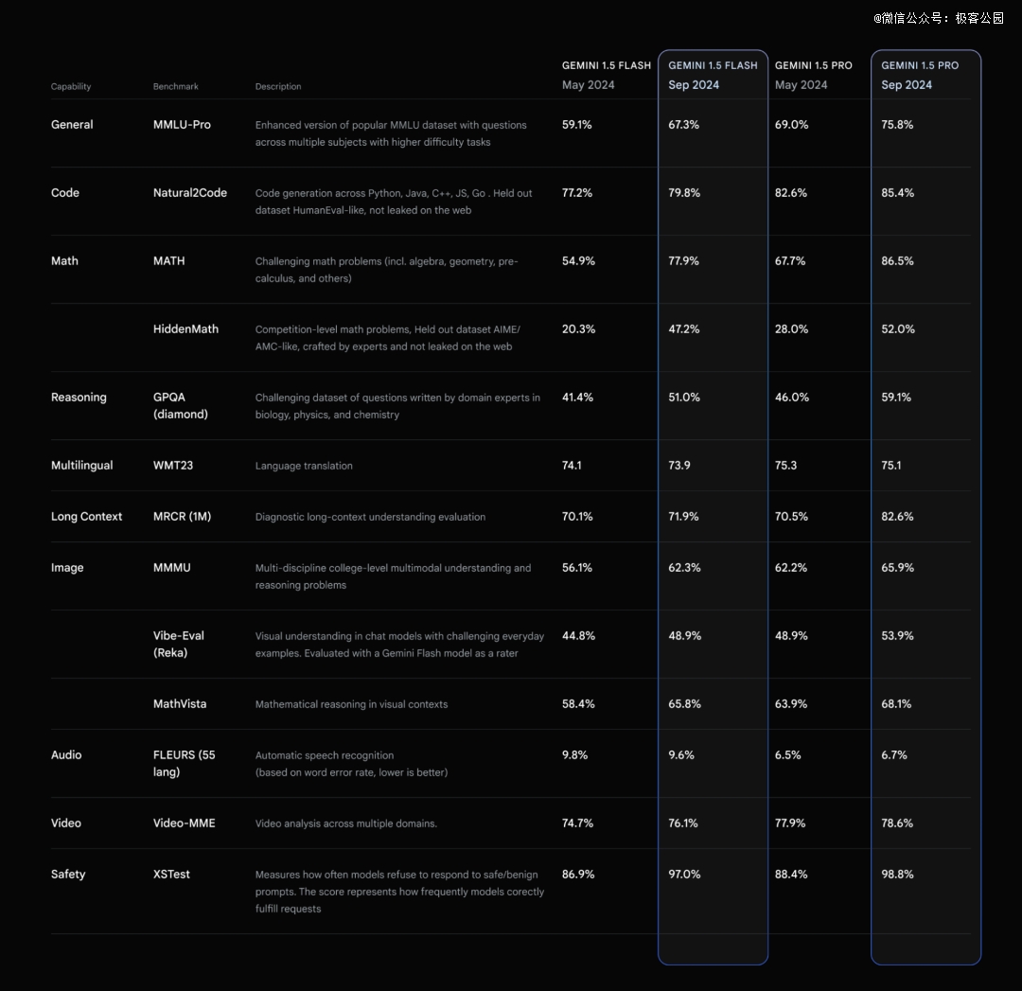This screenshot has height=991, width=1022.
Task: Click the Gemini 1.5 Flash Sep 2024 header
Action: (713, 75)
